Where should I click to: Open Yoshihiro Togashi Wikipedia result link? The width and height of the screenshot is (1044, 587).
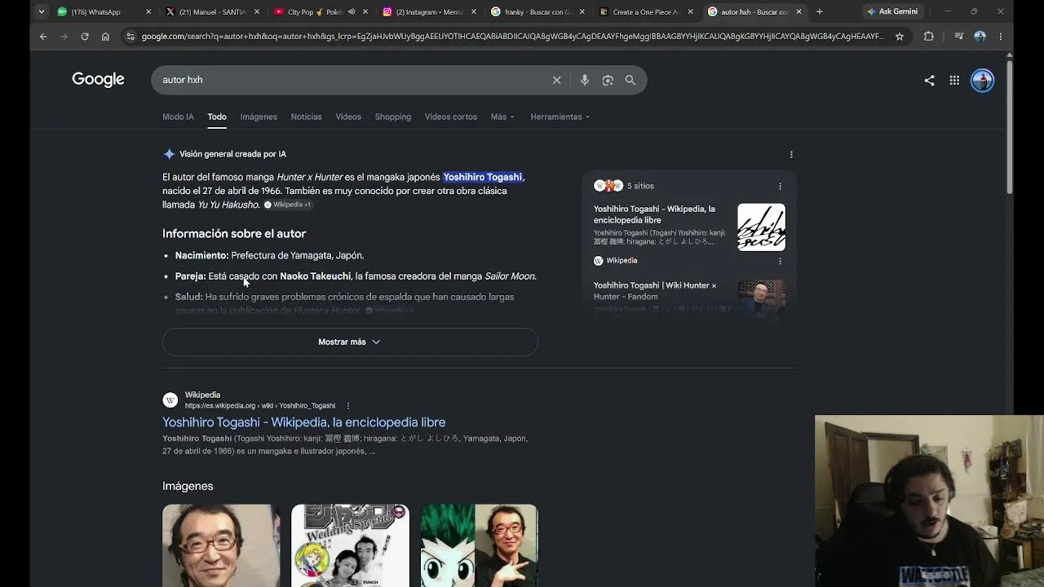point(303,422)
